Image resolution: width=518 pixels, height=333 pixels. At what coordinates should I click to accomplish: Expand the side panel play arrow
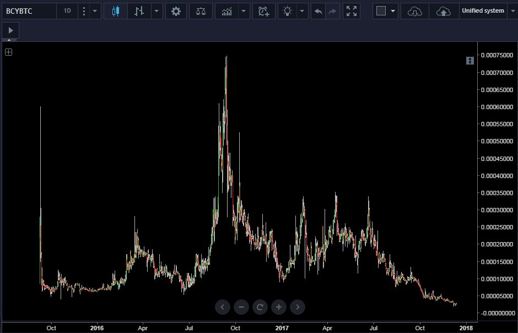tap(10, 30)
